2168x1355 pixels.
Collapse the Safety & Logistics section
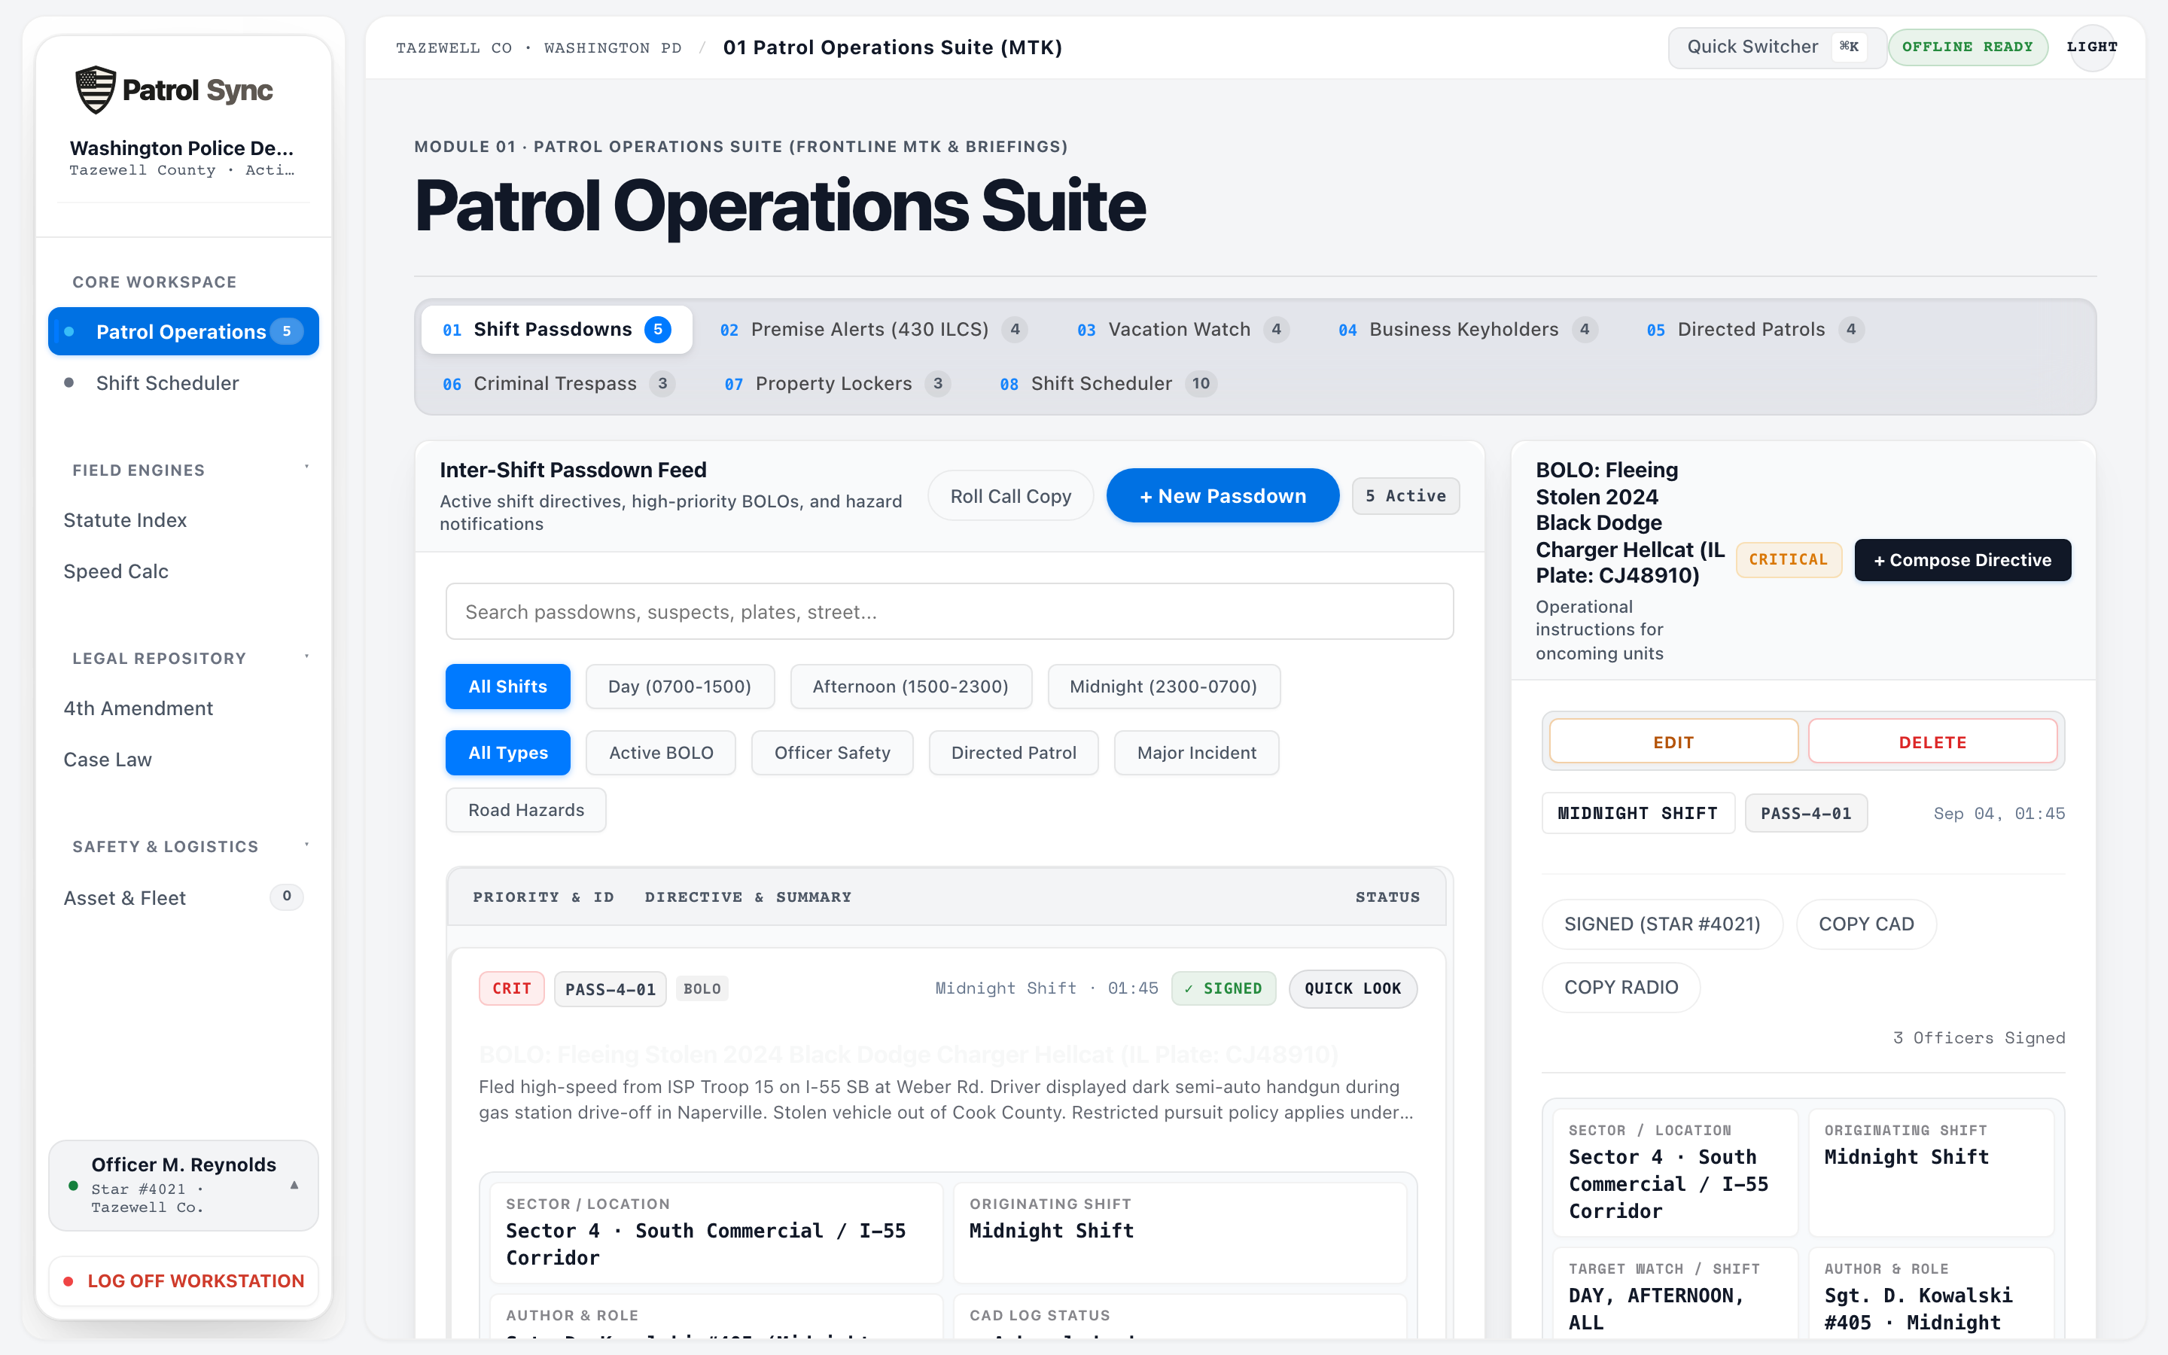(306, 846)
